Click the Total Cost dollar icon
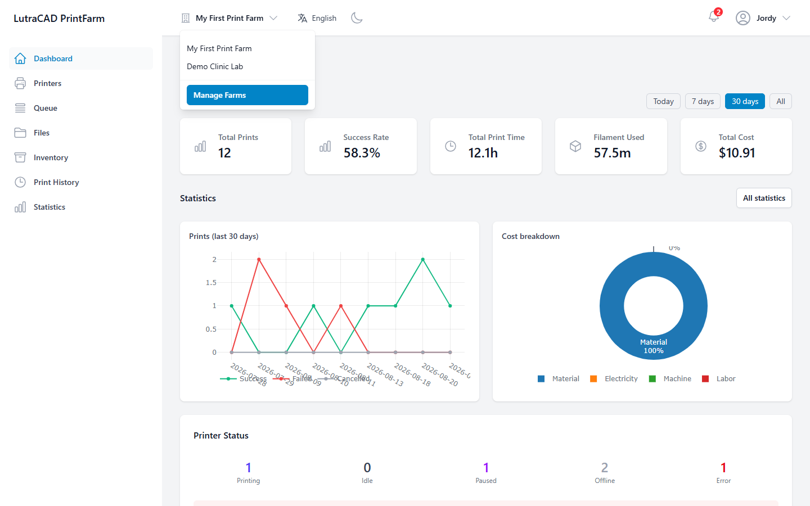Viewport: 810px width, 506px height. point(701,146)
